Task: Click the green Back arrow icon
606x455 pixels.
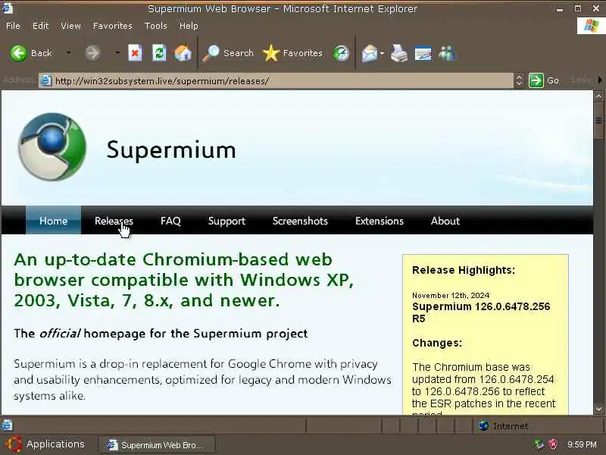Action: click(x=18, y=53)
